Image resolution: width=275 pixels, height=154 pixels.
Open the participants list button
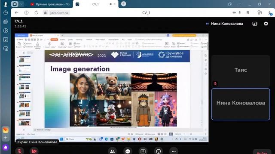(x=112, y=151)
